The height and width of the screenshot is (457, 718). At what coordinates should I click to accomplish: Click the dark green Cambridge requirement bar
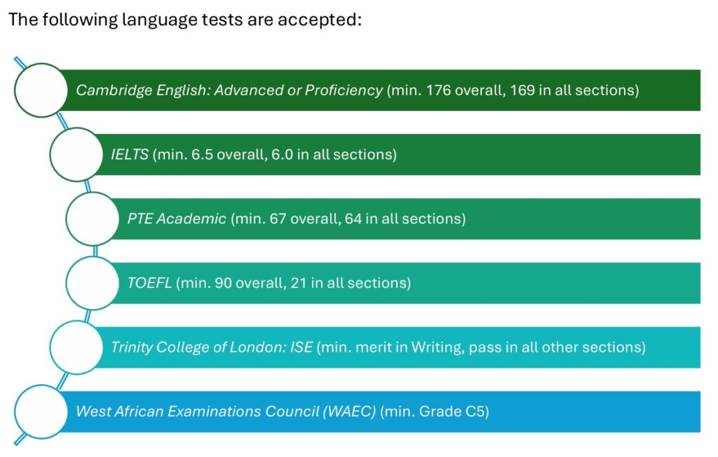click(380, 90)
